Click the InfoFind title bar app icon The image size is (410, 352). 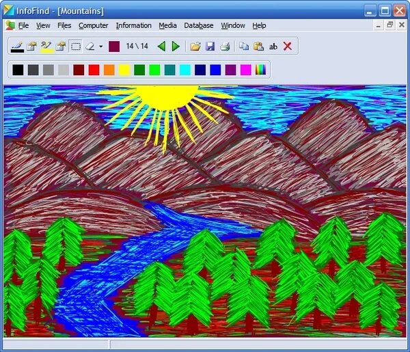[x=9, y=10]
